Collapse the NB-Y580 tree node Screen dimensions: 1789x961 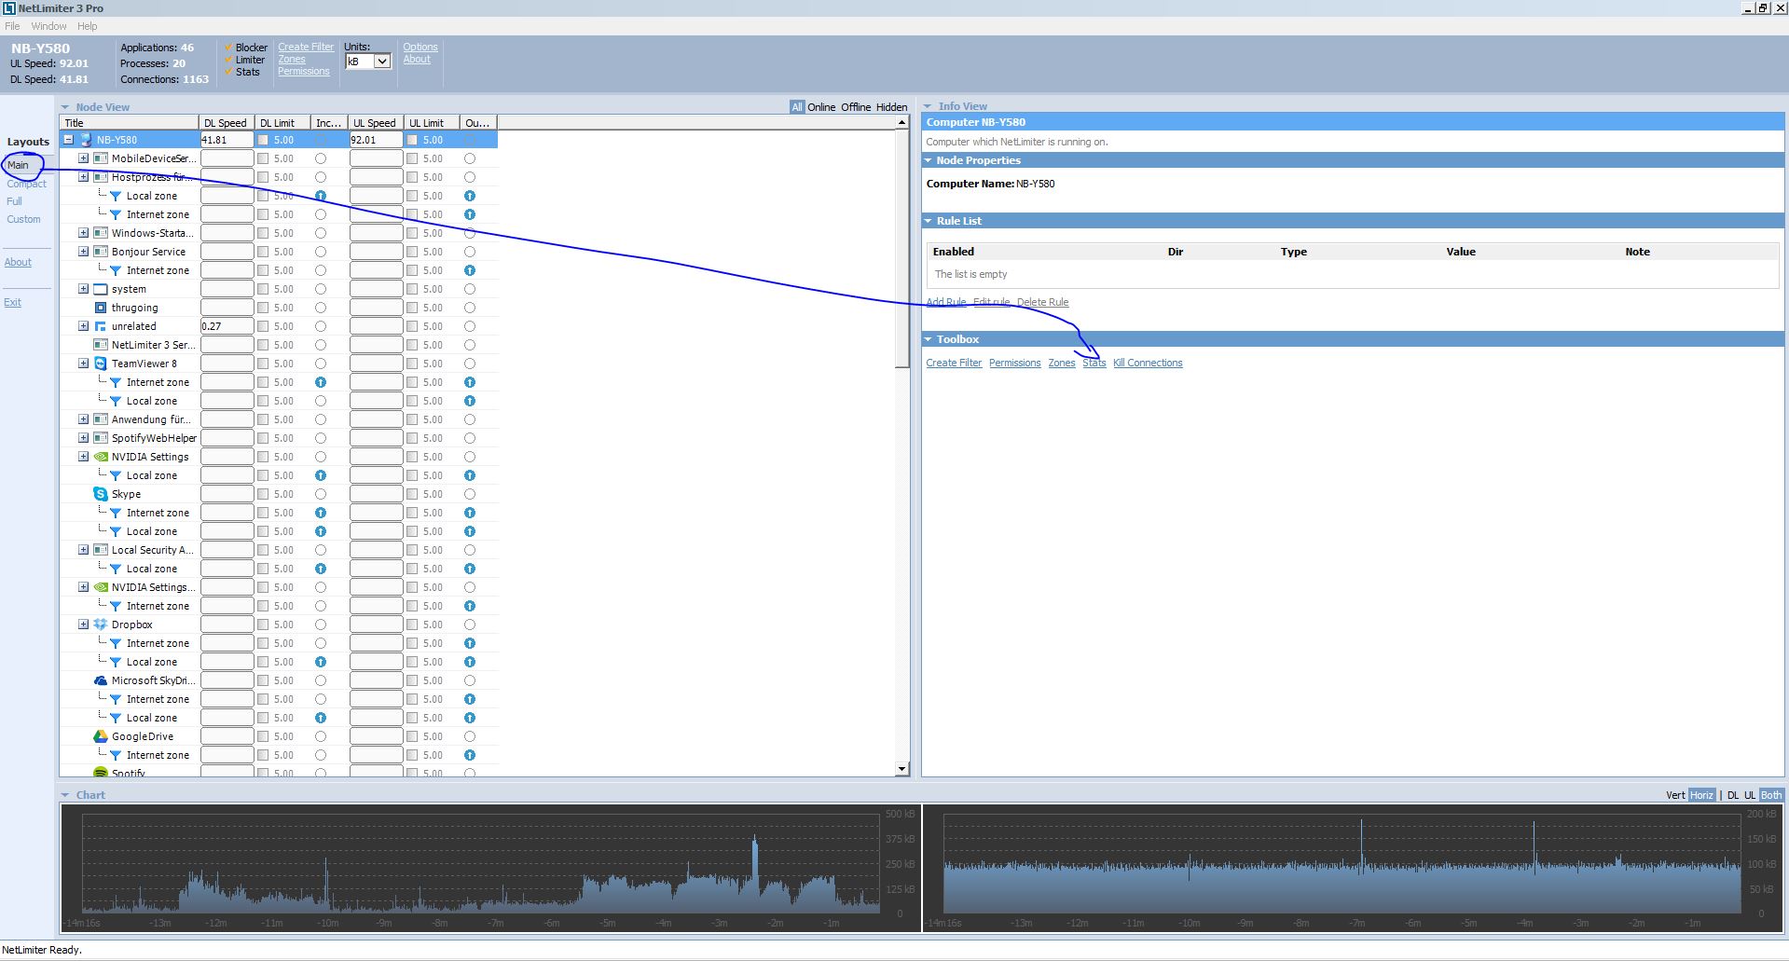(x=68, y=140)
